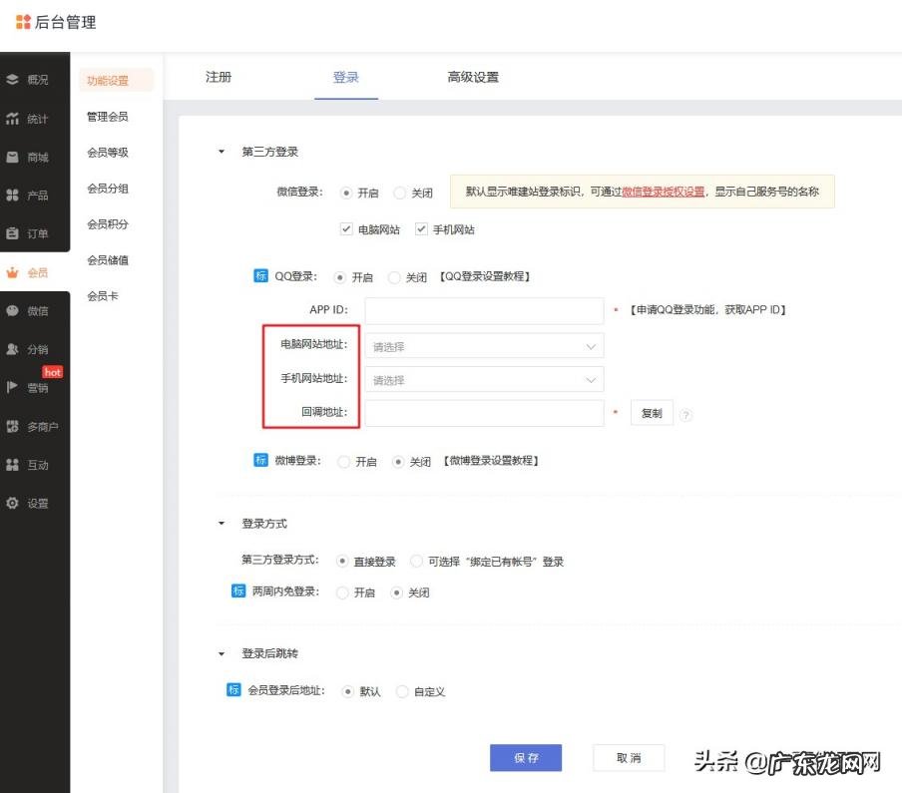902x793 pixels.
Task: Select the 微信 sidebar icon
Action: 30,310
